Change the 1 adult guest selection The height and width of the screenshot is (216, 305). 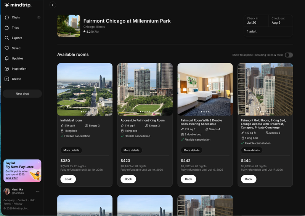tap(268, 32)
